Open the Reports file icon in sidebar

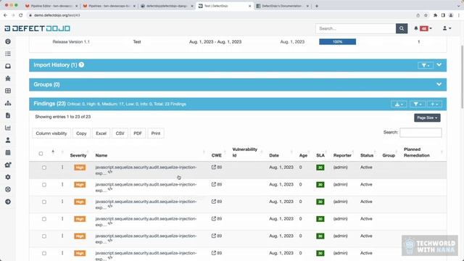[x=8, y=115]
